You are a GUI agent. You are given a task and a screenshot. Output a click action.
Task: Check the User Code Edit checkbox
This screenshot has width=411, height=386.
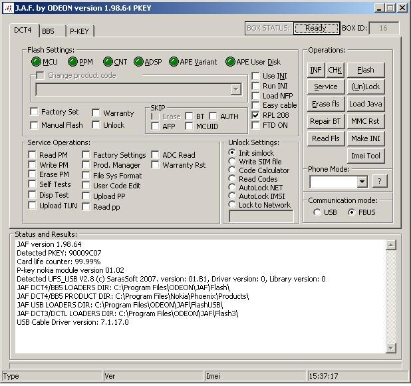point(86,186)
